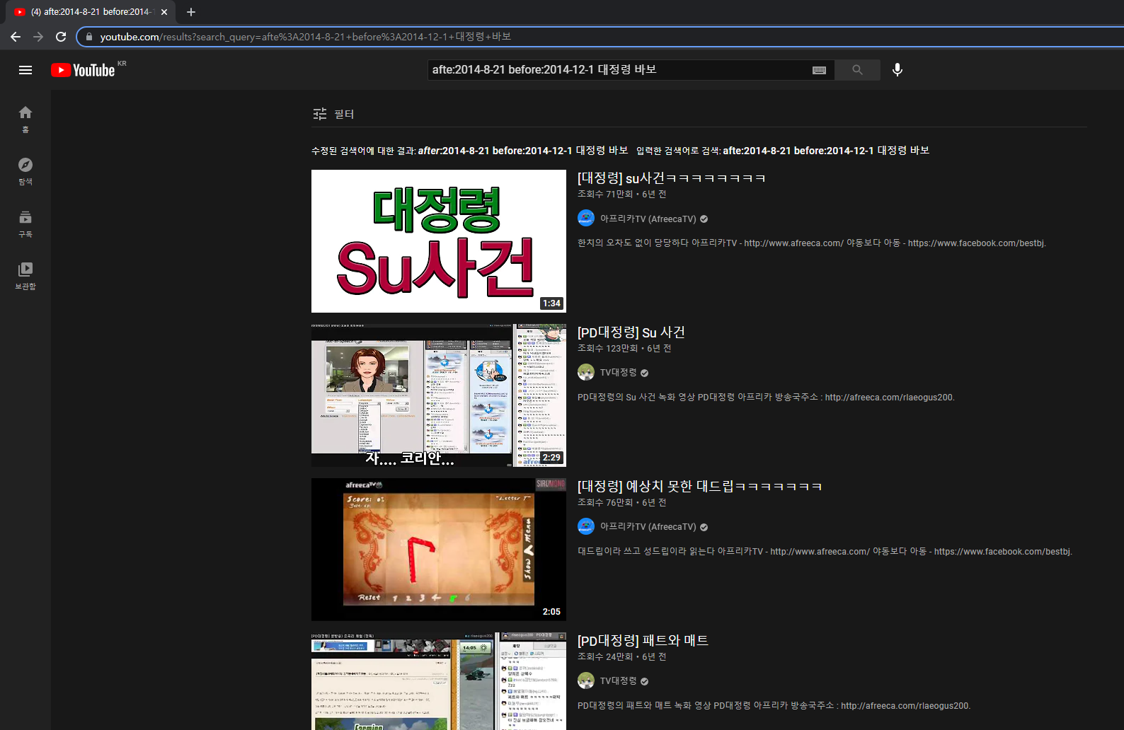Screen dimensions: 1124x730
Task: Open the hamburger guide menu
Action: coord(25,70)
